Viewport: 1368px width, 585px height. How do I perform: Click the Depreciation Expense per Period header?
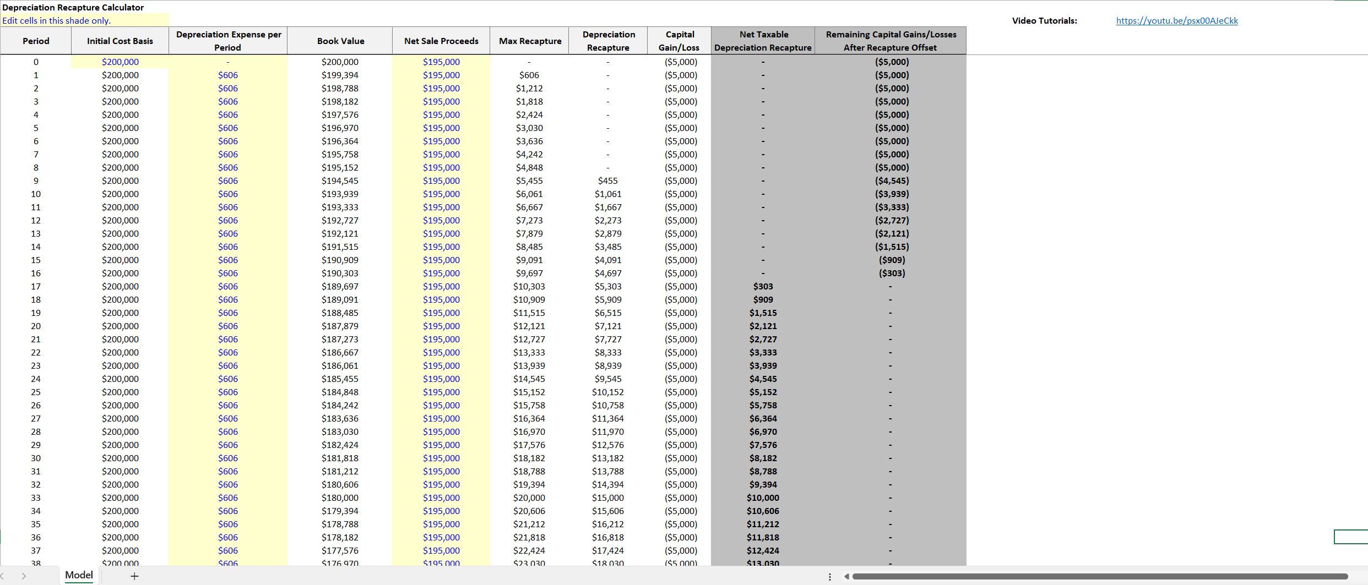[228, 41]
